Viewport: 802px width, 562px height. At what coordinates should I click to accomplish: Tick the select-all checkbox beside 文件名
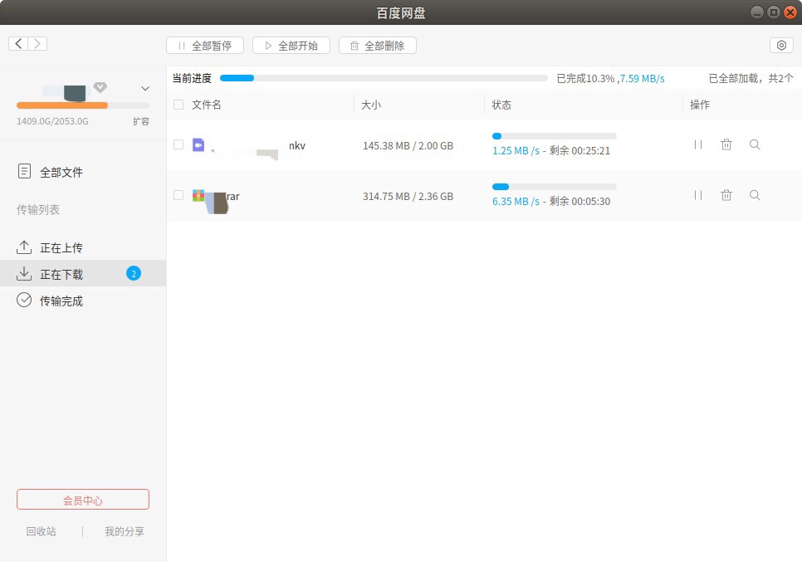(178, 105)
